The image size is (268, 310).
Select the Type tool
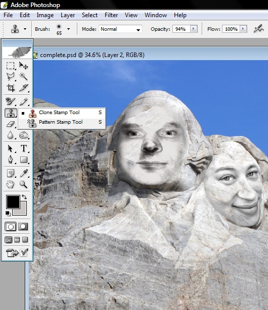(x=23, y=148)
